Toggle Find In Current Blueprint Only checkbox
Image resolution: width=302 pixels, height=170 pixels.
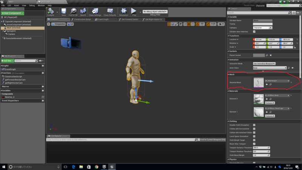coord(199,139)
